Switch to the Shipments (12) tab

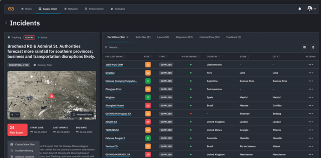184,37
